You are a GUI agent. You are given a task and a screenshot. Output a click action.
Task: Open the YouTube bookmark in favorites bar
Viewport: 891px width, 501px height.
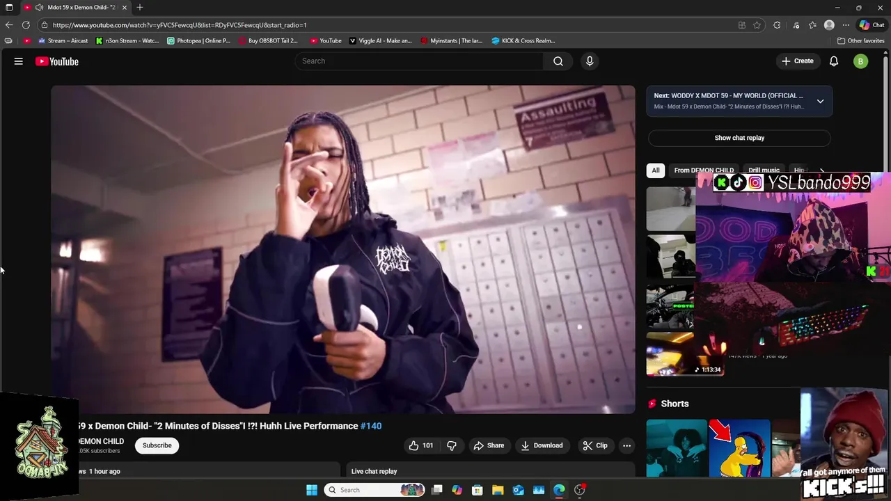click(x=326, y=41)
